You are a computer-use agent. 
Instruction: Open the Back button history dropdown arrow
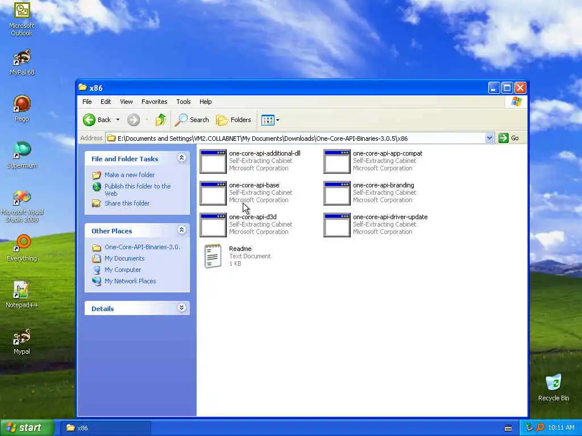[x=118, y=120]
